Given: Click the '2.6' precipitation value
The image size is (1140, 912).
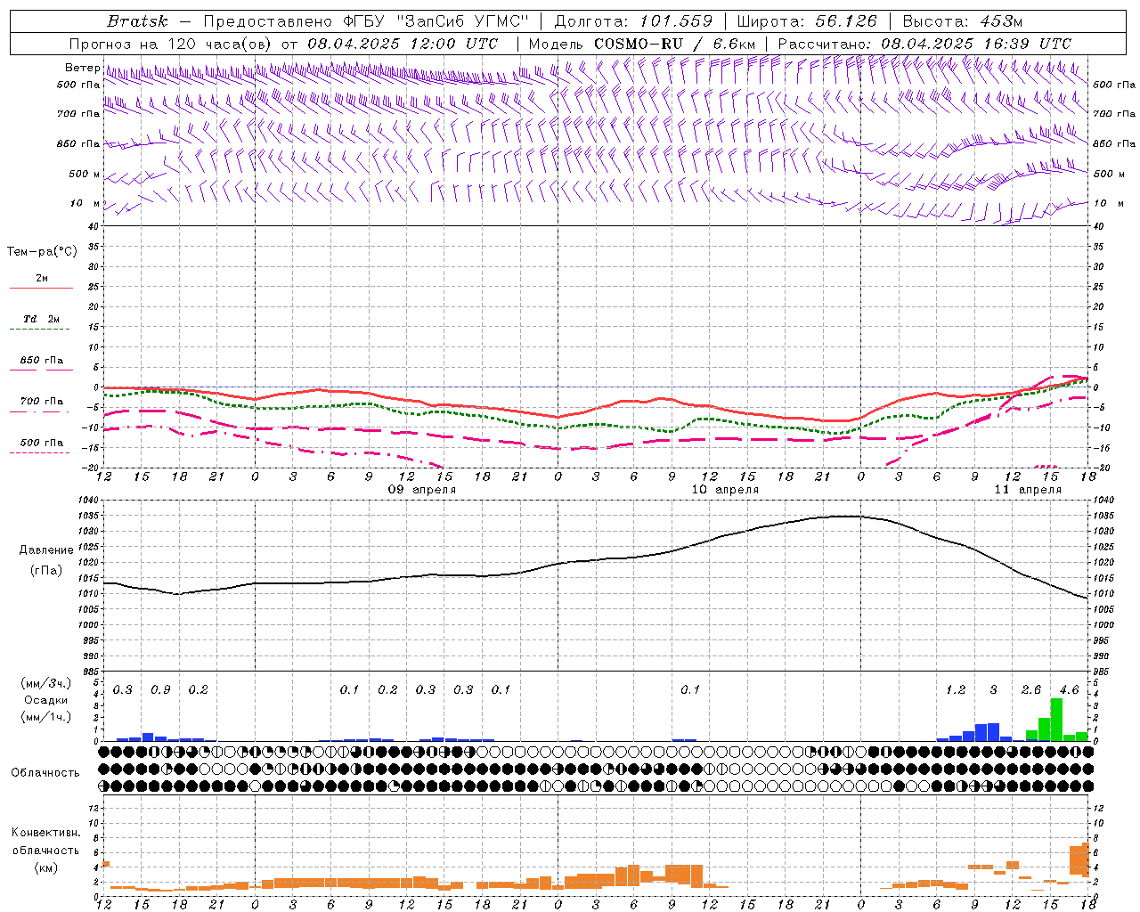Looking at the screenshot, I should pyautogui.click(x=1031, y=690).
